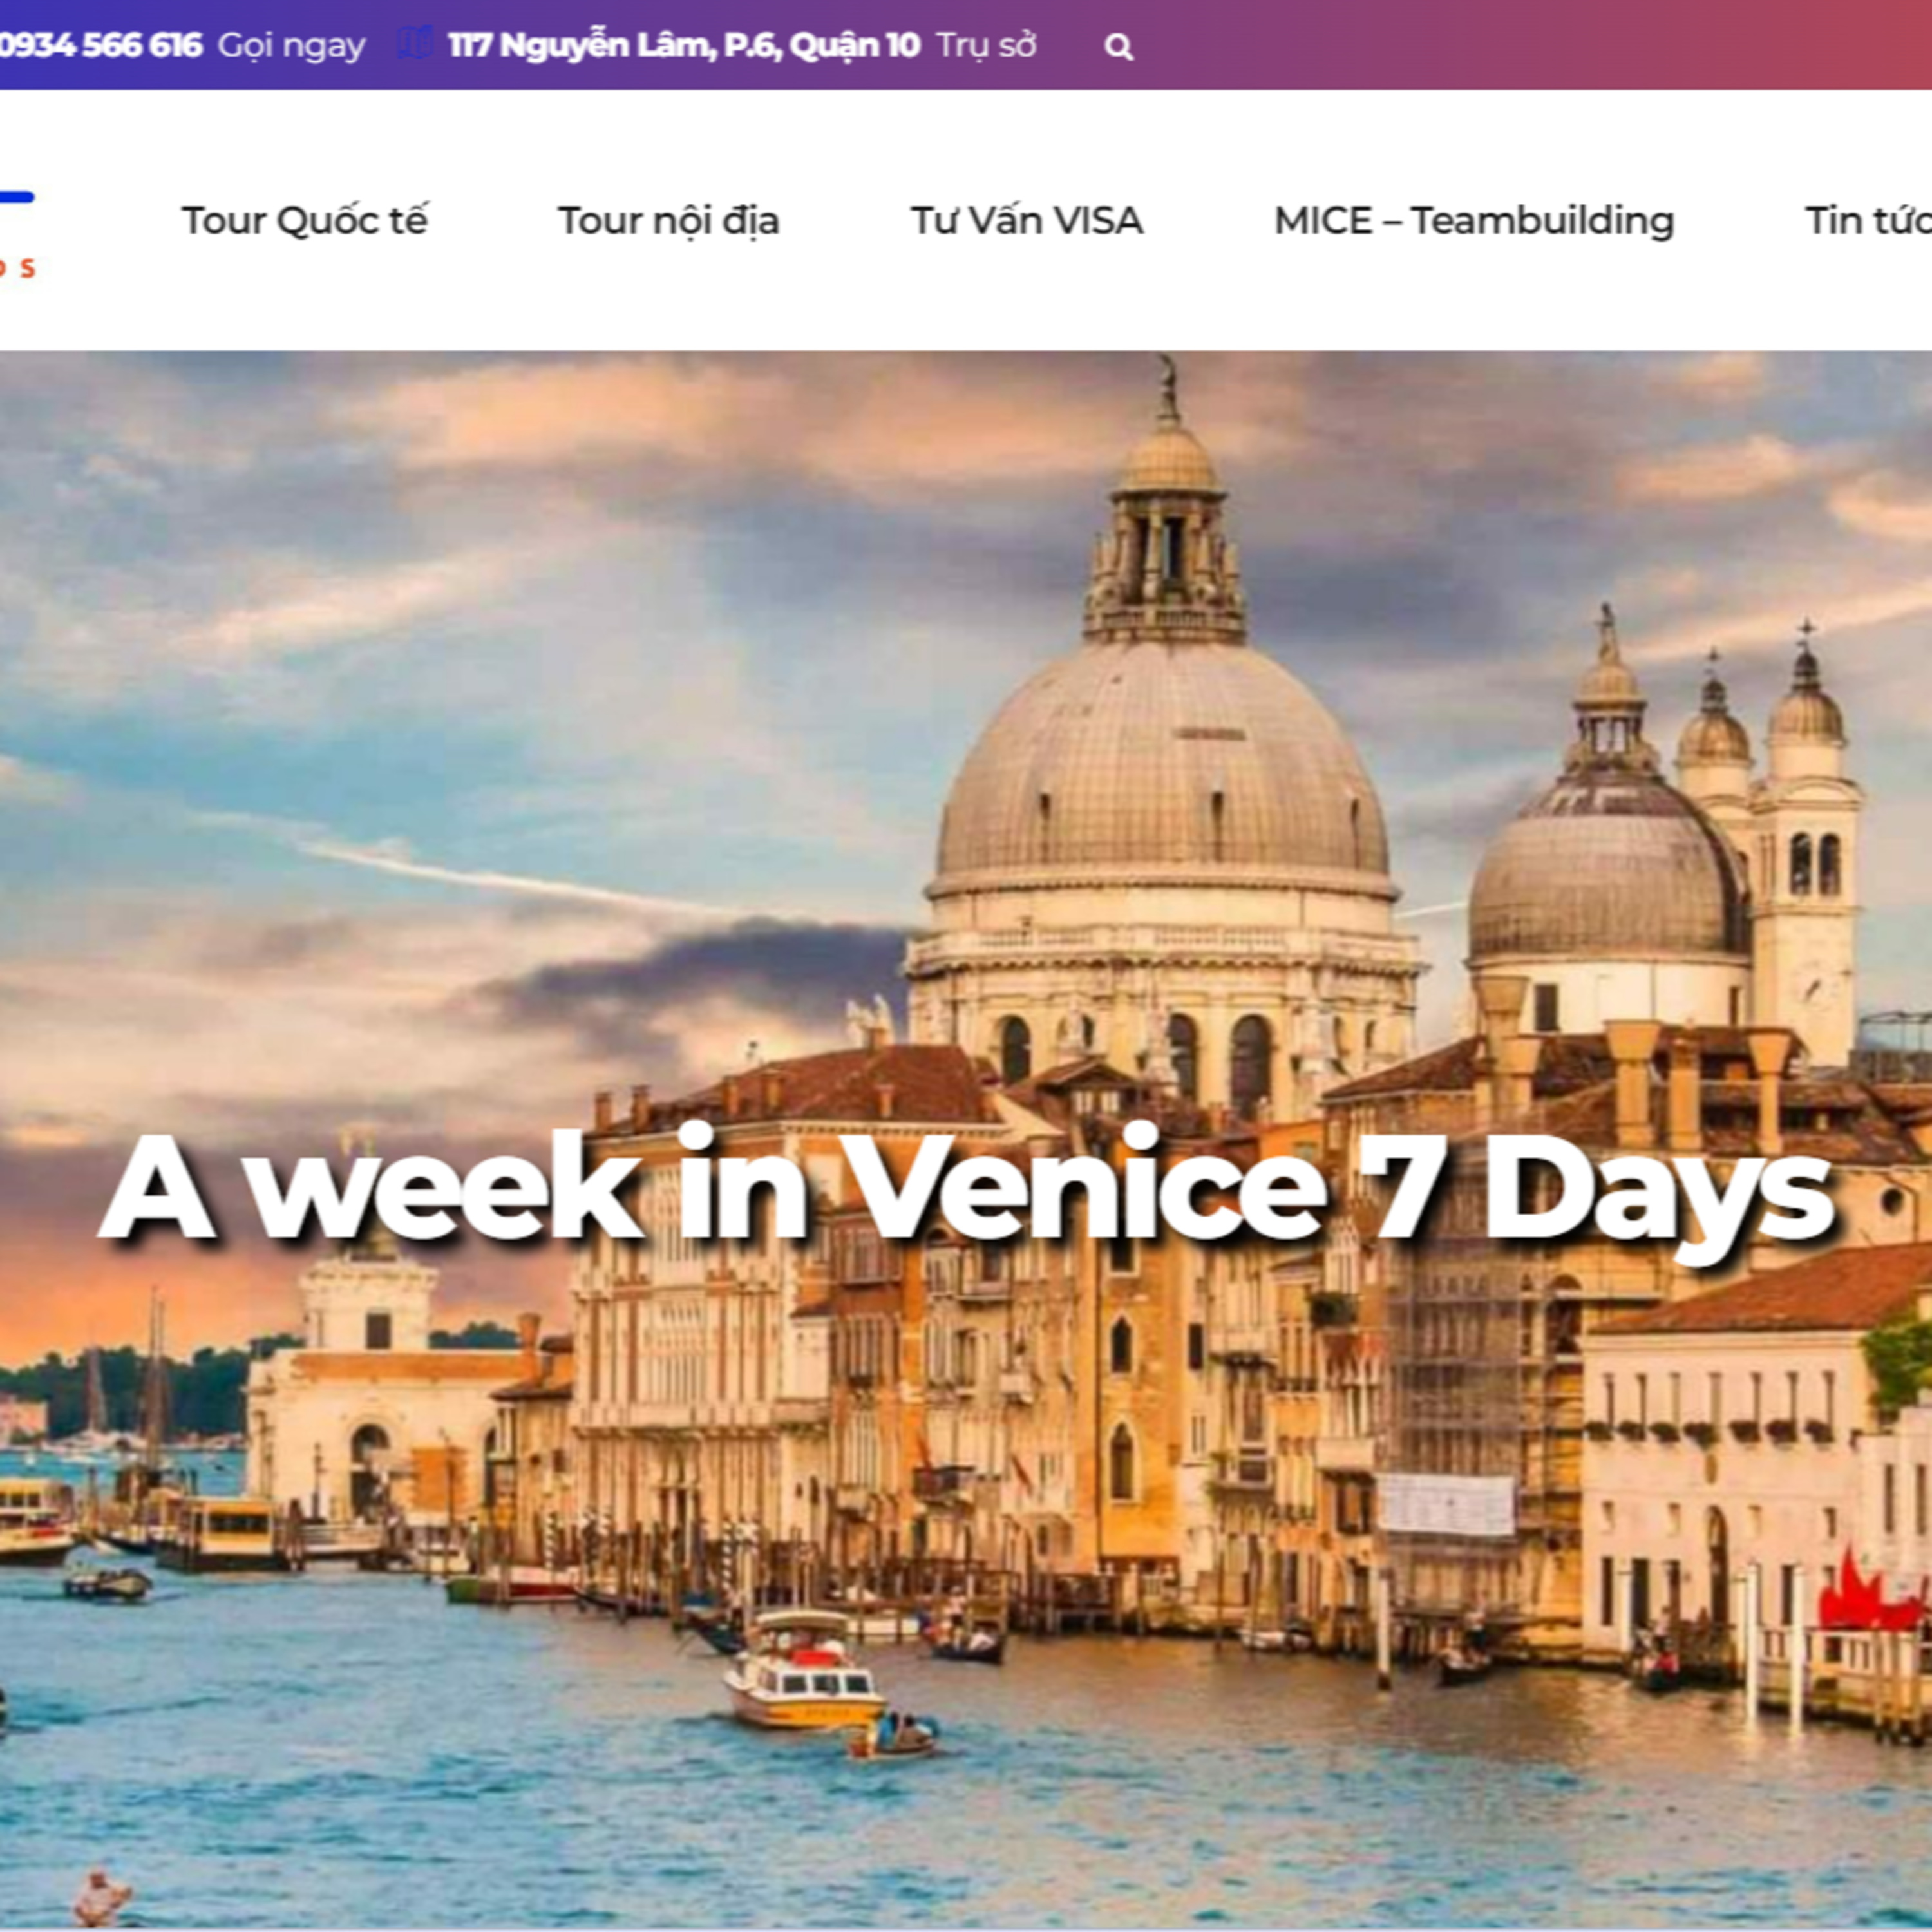Open the Tour Quốc tế menu
The image size is (1932, 1932).
tap(304, 221)
